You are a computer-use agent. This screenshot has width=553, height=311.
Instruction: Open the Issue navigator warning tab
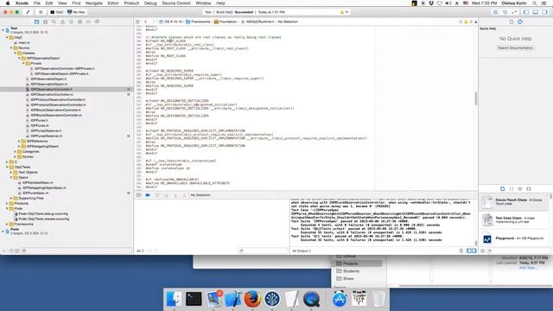pyautogui.click(x=62, y=22)
